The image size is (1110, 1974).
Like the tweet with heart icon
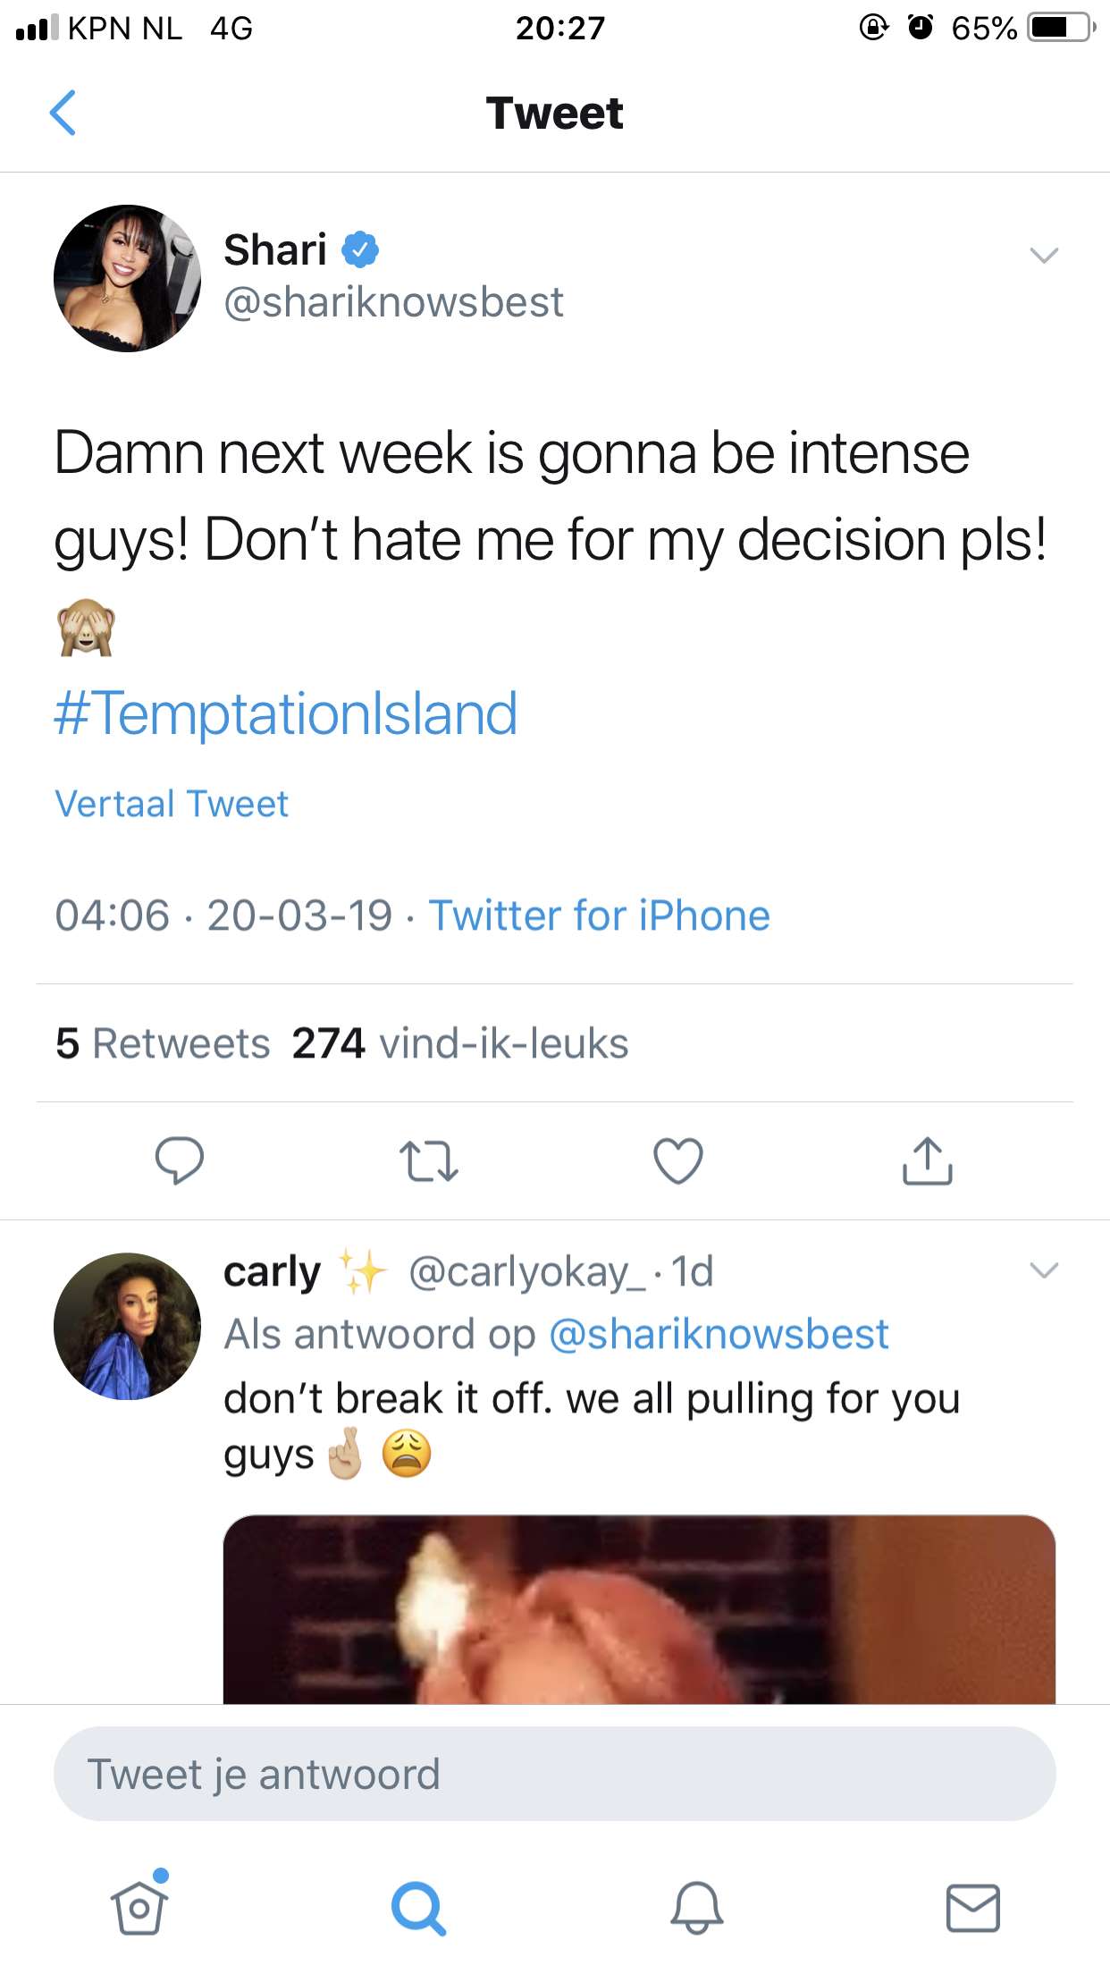[x=678, y=1160]
